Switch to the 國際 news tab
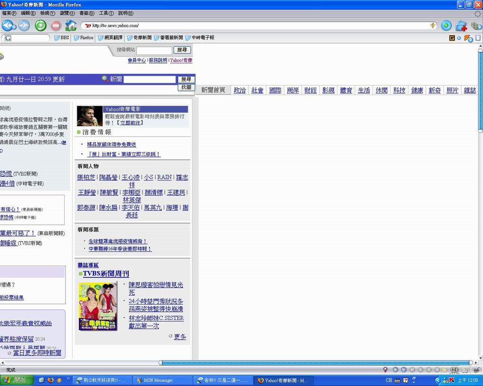Screen dimensions: 483x386 tap(275, 90)
